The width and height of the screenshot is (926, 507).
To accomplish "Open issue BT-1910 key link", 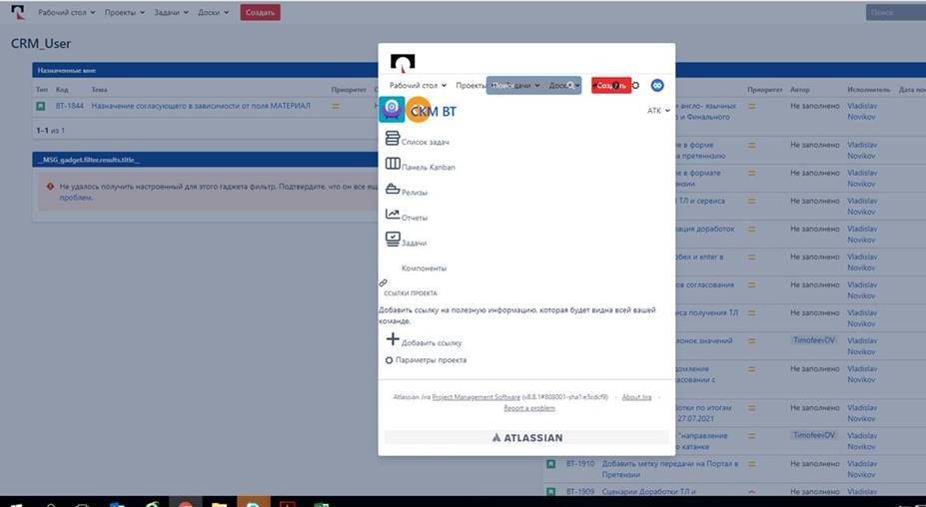I will click(x=580, y=464).
